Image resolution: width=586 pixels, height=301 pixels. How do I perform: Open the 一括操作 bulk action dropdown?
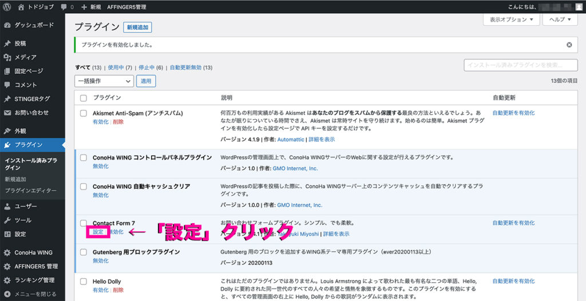[104, 81]
